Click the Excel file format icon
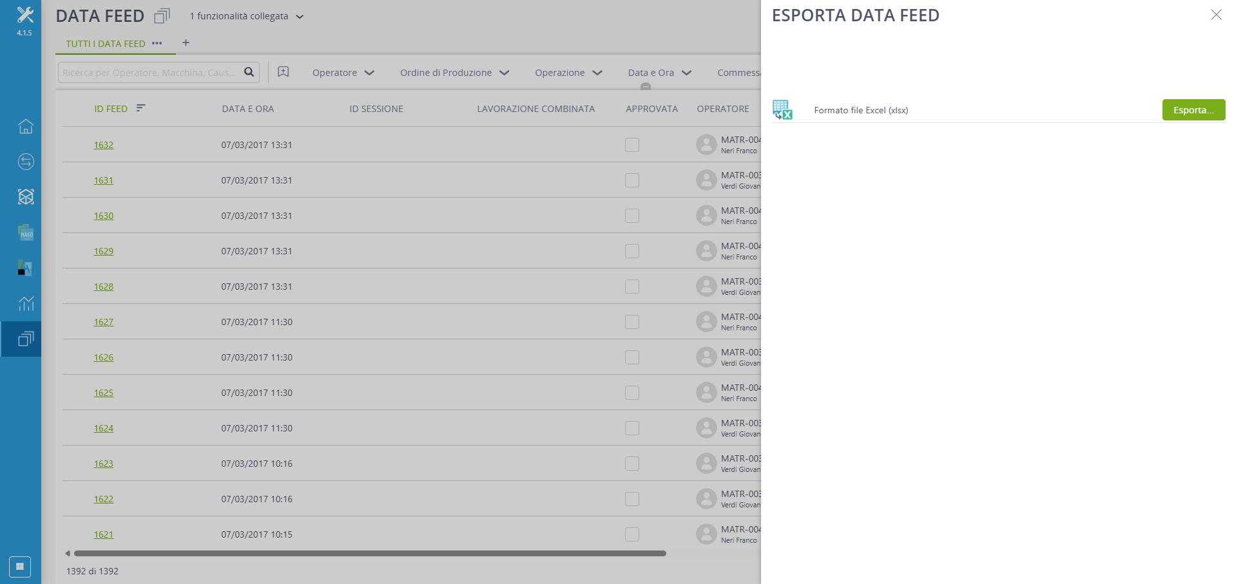 pos(782,110)
